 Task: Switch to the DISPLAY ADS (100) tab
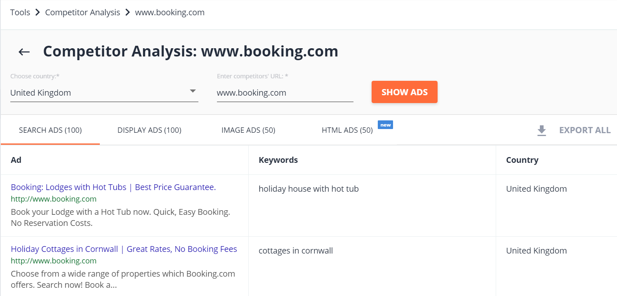tap(149, 130)
